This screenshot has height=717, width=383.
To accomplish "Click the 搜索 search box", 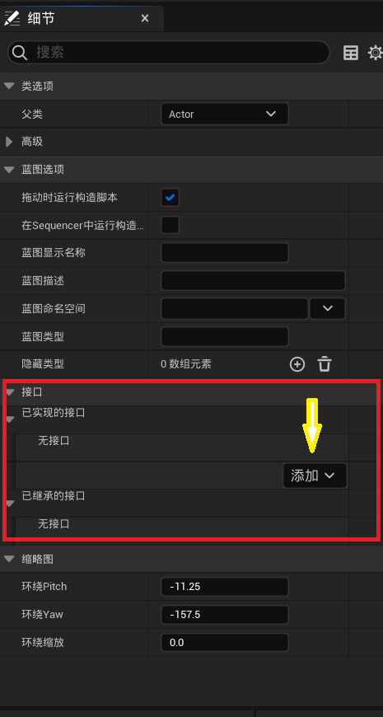I will [x=168, y=53].
